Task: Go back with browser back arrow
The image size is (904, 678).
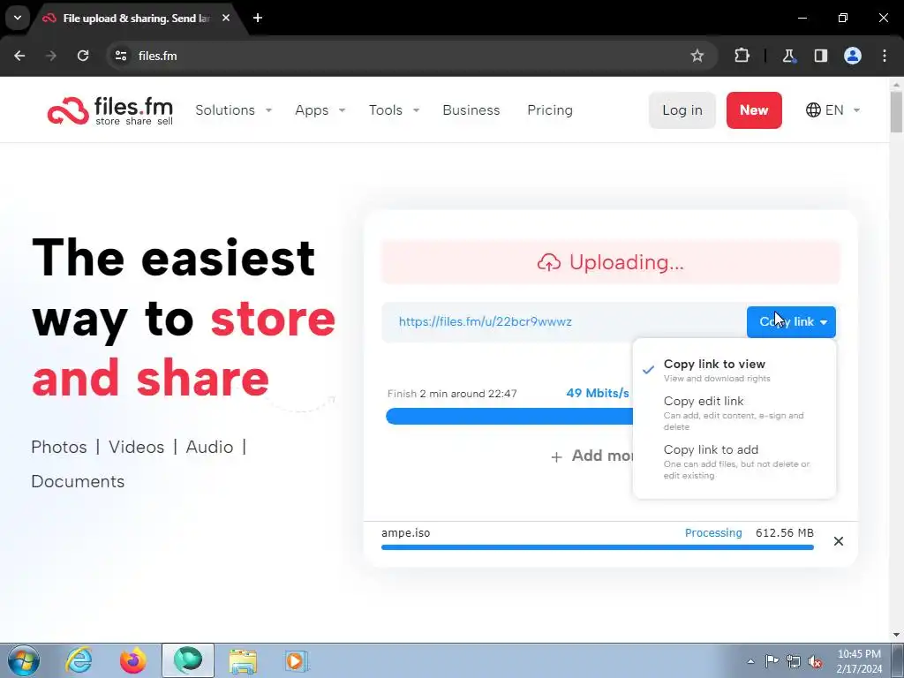Action: [19, 56]
